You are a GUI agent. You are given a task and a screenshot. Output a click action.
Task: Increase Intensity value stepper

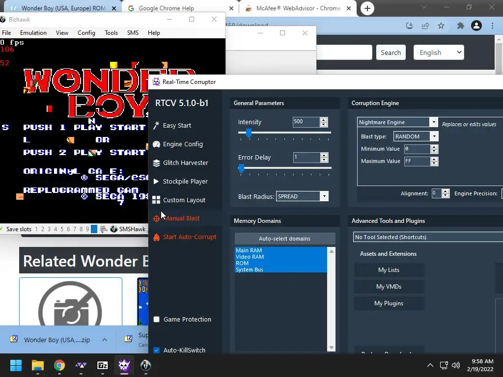324,120
